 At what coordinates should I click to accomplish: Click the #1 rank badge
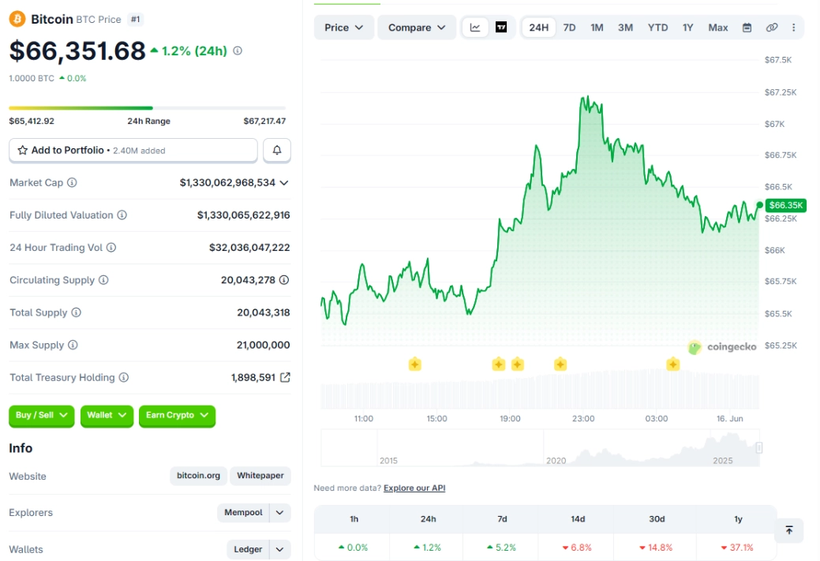[x=136, y=20]
